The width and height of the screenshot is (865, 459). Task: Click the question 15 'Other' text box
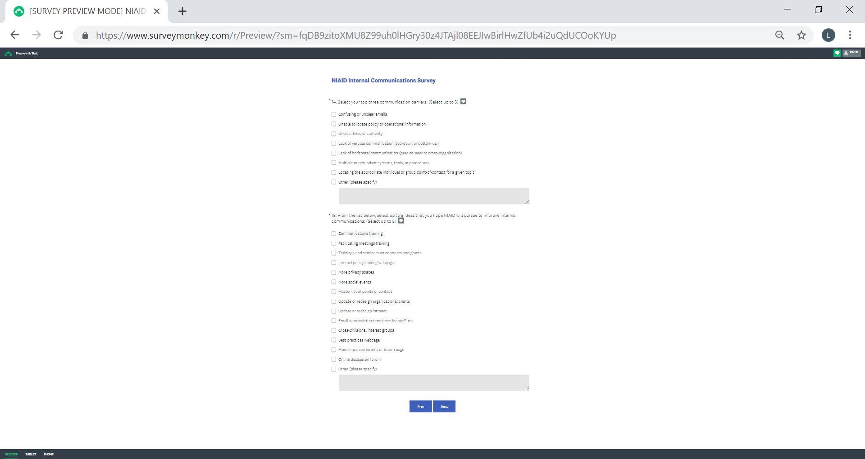(434, 382)
